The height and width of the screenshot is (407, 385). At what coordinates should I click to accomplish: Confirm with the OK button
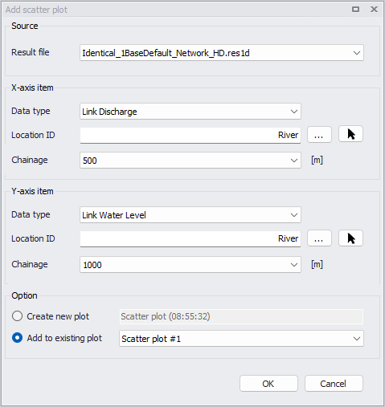tap(268, 384)
